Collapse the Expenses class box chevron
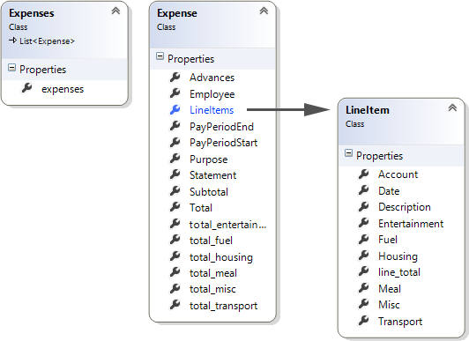Image resolution: width=469 pixels, height=341 pixels. tap(115, 11)
